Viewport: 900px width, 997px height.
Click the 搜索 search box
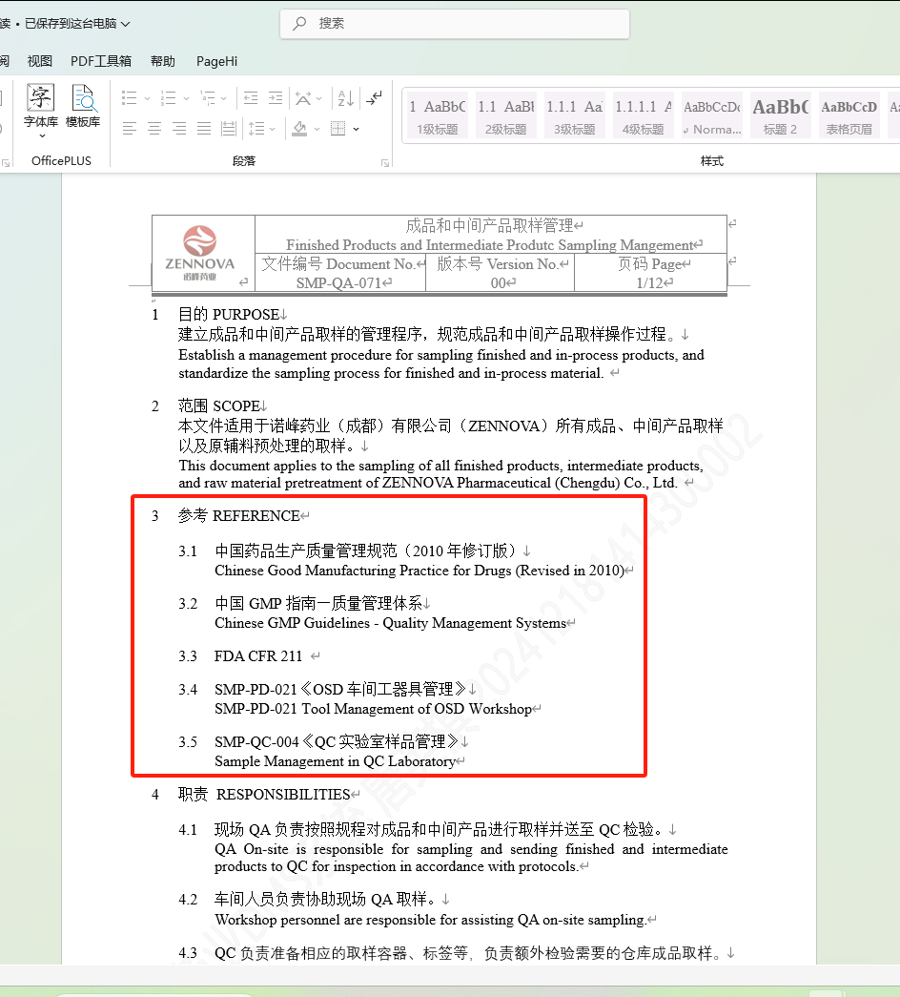pos(455,24)
